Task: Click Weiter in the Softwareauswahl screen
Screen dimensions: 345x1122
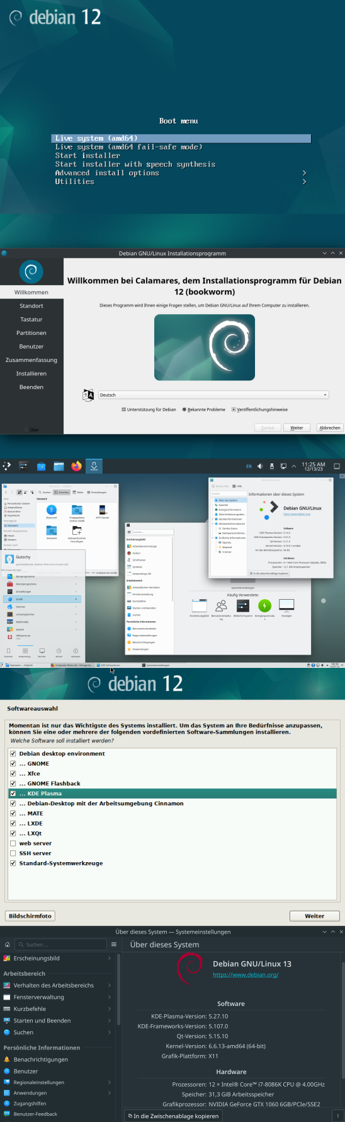Action: (x=315, y=916)
